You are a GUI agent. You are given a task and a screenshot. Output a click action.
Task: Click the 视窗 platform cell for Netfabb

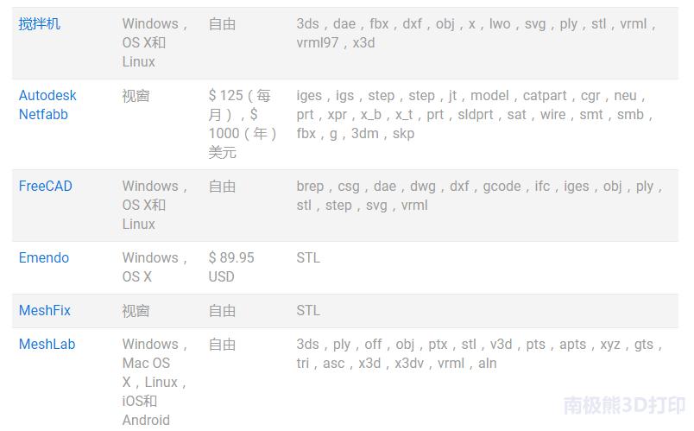(136, 96)
